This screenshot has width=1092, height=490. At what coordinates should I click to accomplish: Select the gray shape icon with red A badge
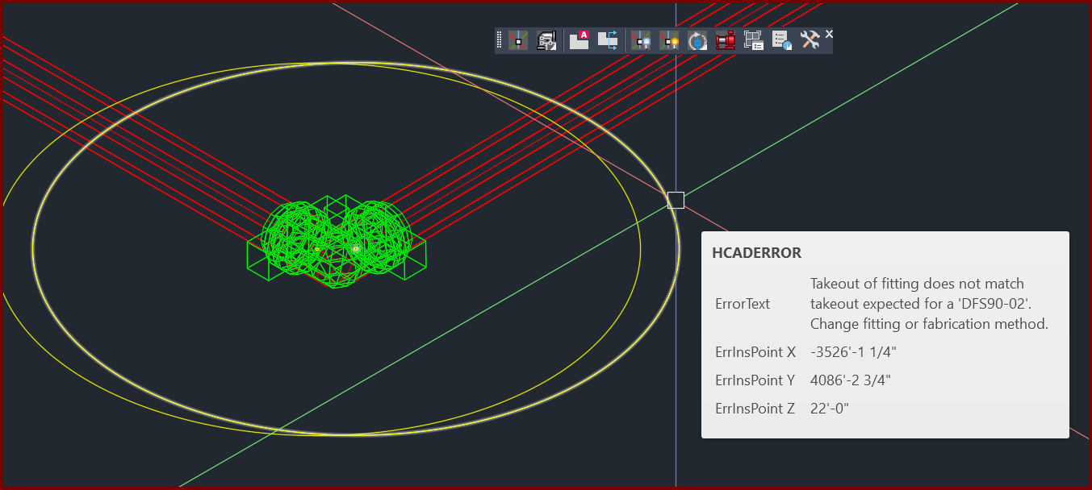click(579, 40)
